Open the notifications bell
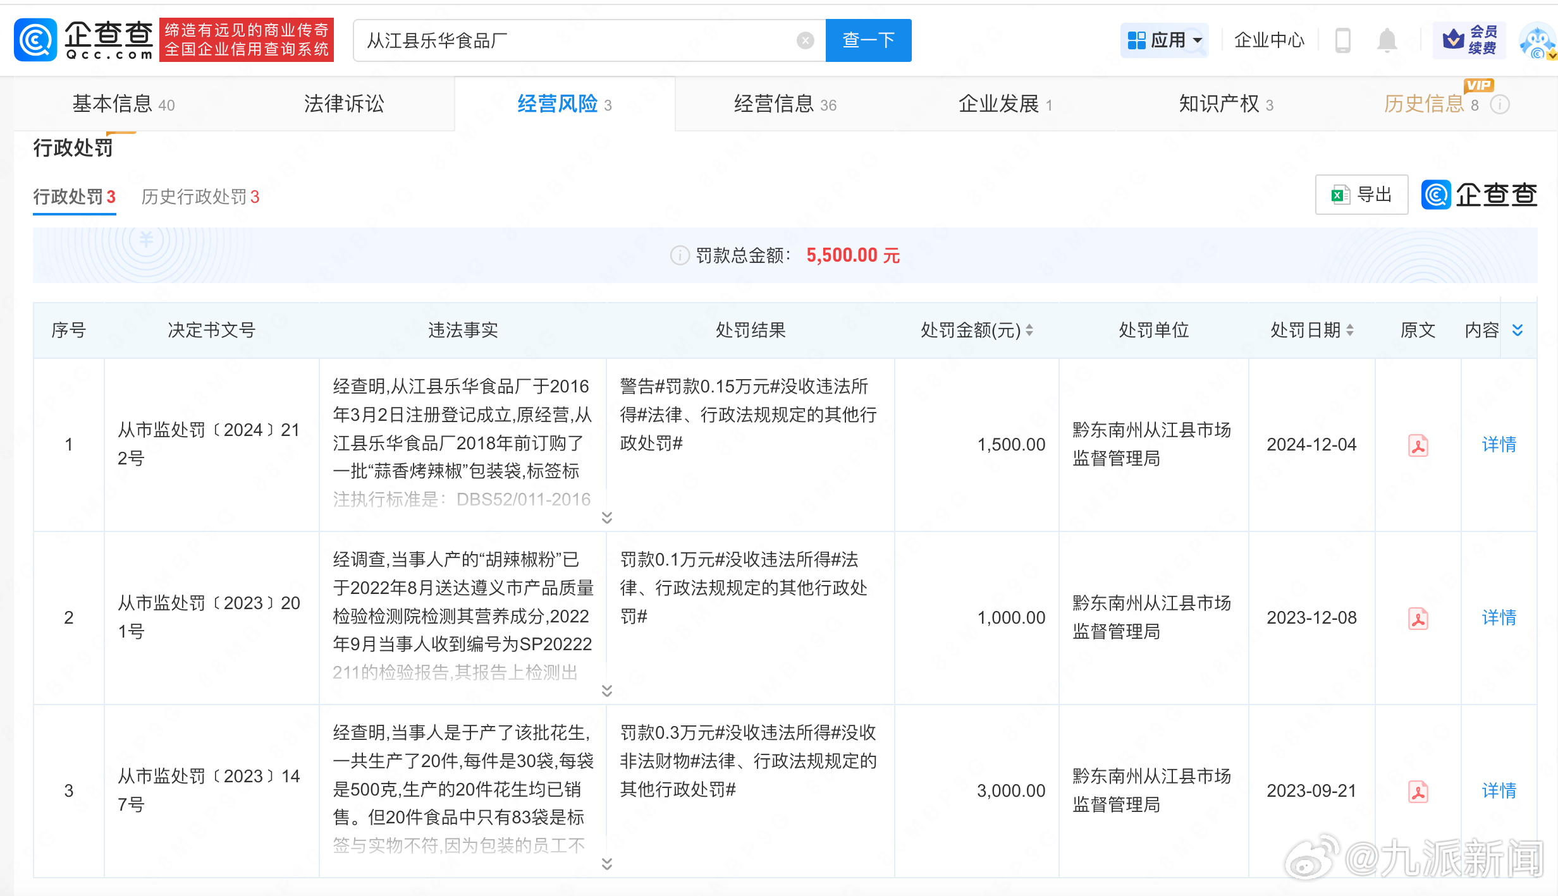The image size is (1558, 896). (x=1387, y=40)
